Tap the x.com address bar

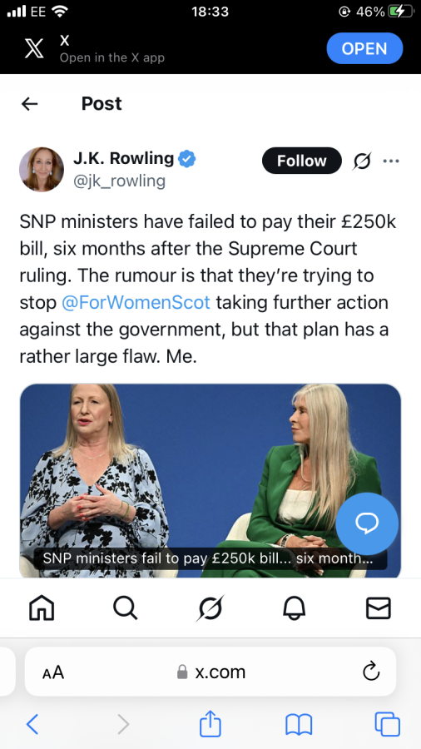click(210, 672)
